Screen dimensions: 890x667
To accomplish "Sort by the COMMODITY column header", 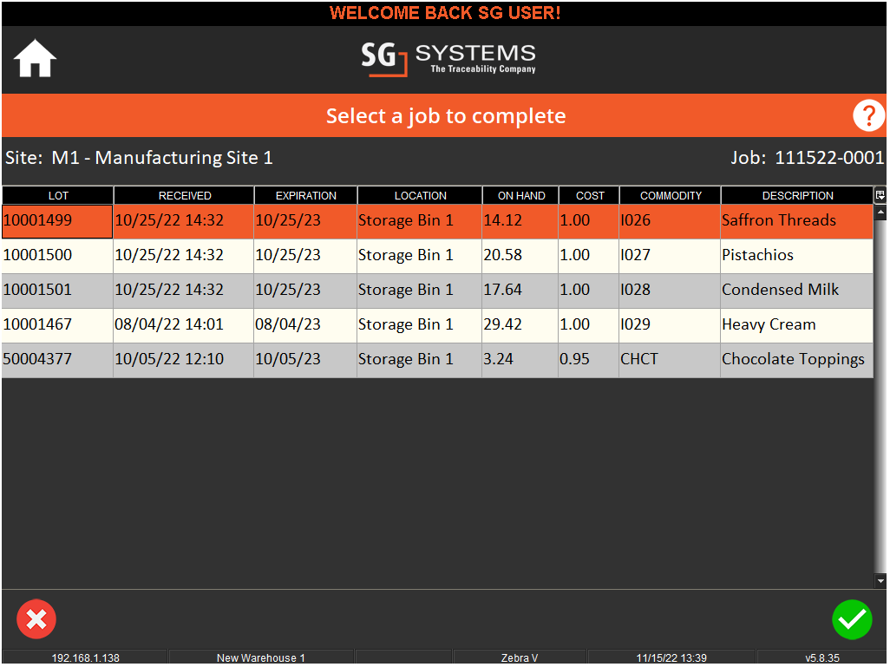I will (671, 195).
